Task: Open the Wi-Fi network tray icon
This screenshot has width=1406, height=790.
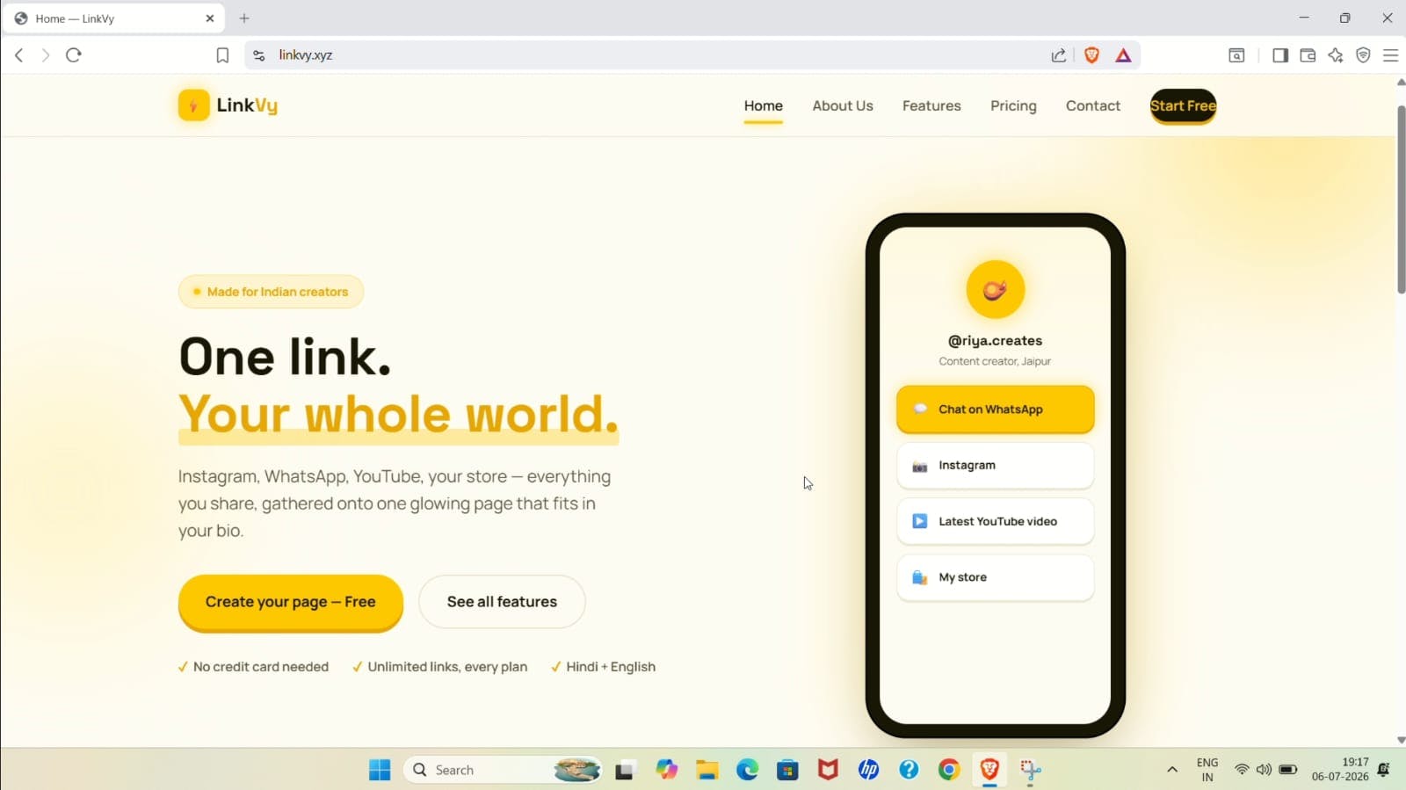Action: point(1242,770)
